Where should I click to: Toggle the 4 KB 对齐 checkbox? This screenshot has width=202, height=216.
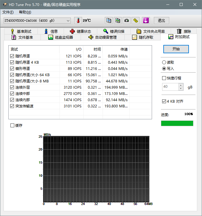[164, 101]
